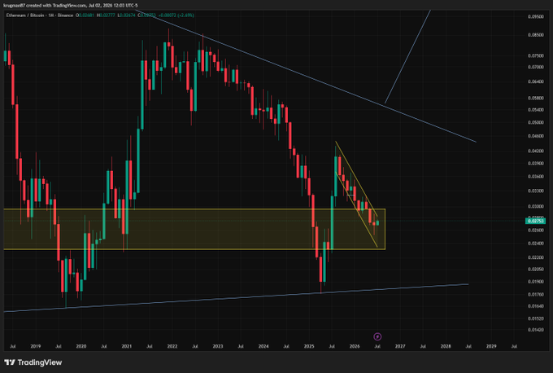This screenshot has height=373, width=553.
Task: Click the 2020 label on time axis
Action: [x=81, y=346]
